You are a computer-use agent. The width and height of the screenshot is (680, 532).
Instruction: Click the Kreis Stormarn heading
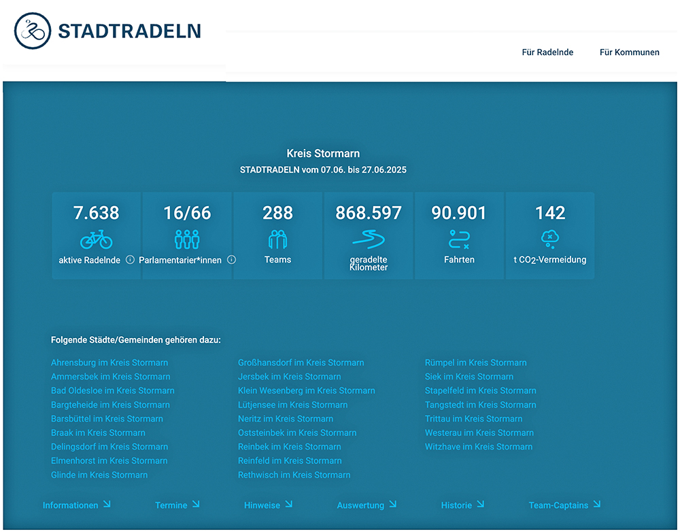(x=323, y=153)
